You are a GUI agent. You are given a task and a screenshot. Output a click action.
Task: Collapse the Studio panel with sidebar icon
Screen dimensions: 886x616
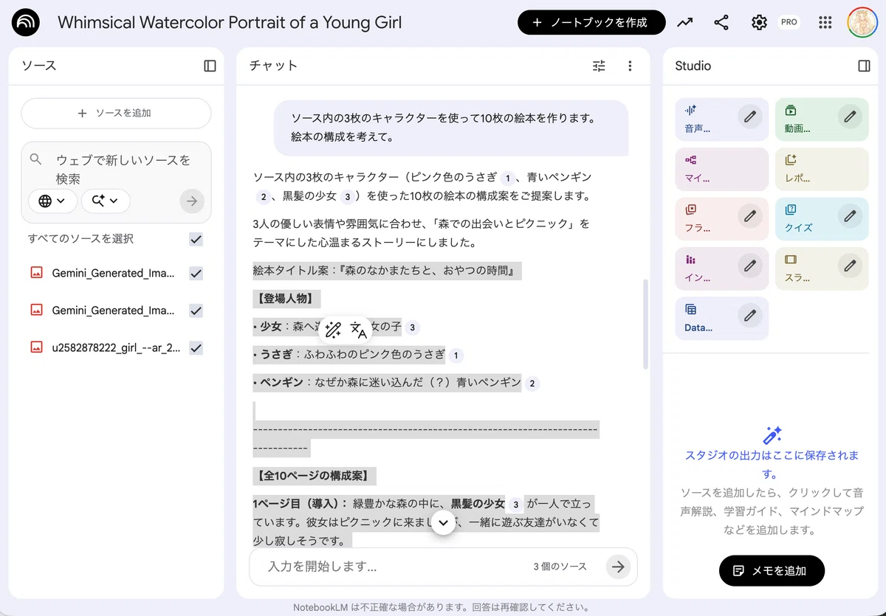(864, 66)
